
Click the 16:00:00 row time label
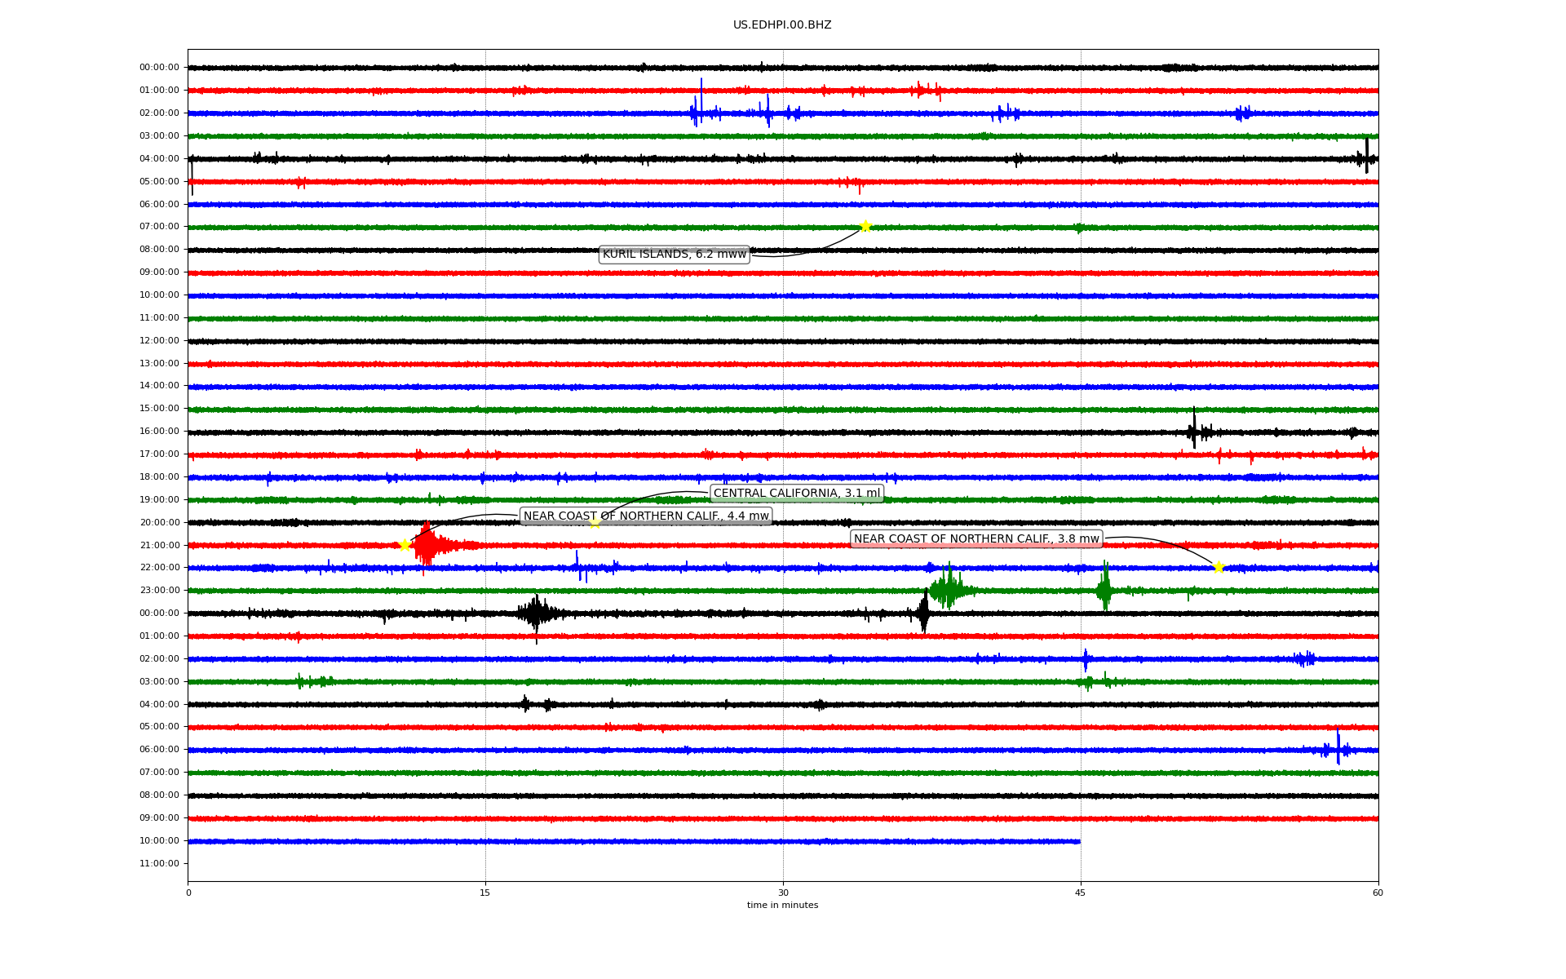pos(160,431)
